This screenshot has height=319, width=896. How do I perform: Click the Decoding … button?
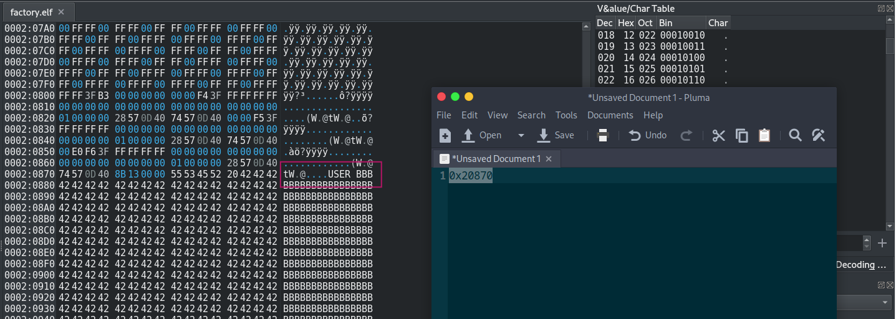[865, 265]
